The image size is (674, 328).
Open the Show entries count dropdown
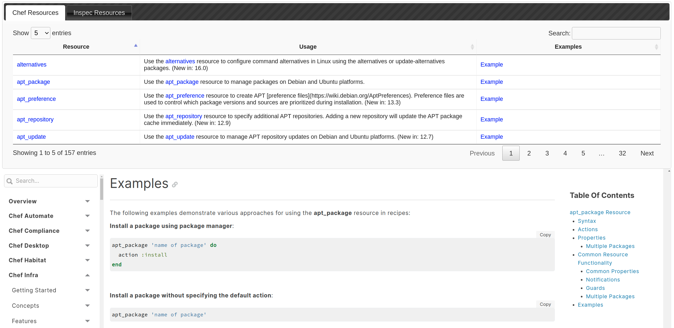(41, 33)
